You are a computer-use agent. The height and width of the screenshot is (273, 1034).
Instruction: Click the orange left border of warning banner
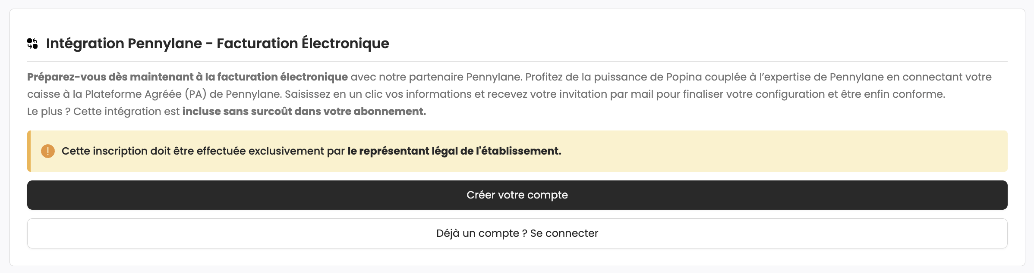pyautogui.click(x=29, y=151)
